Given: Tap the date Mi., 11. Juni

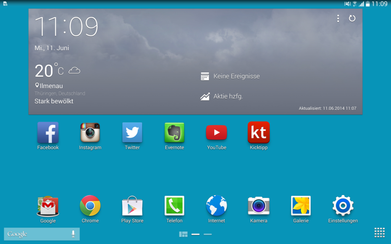Looking at the screenshot, I should point(52,48).
